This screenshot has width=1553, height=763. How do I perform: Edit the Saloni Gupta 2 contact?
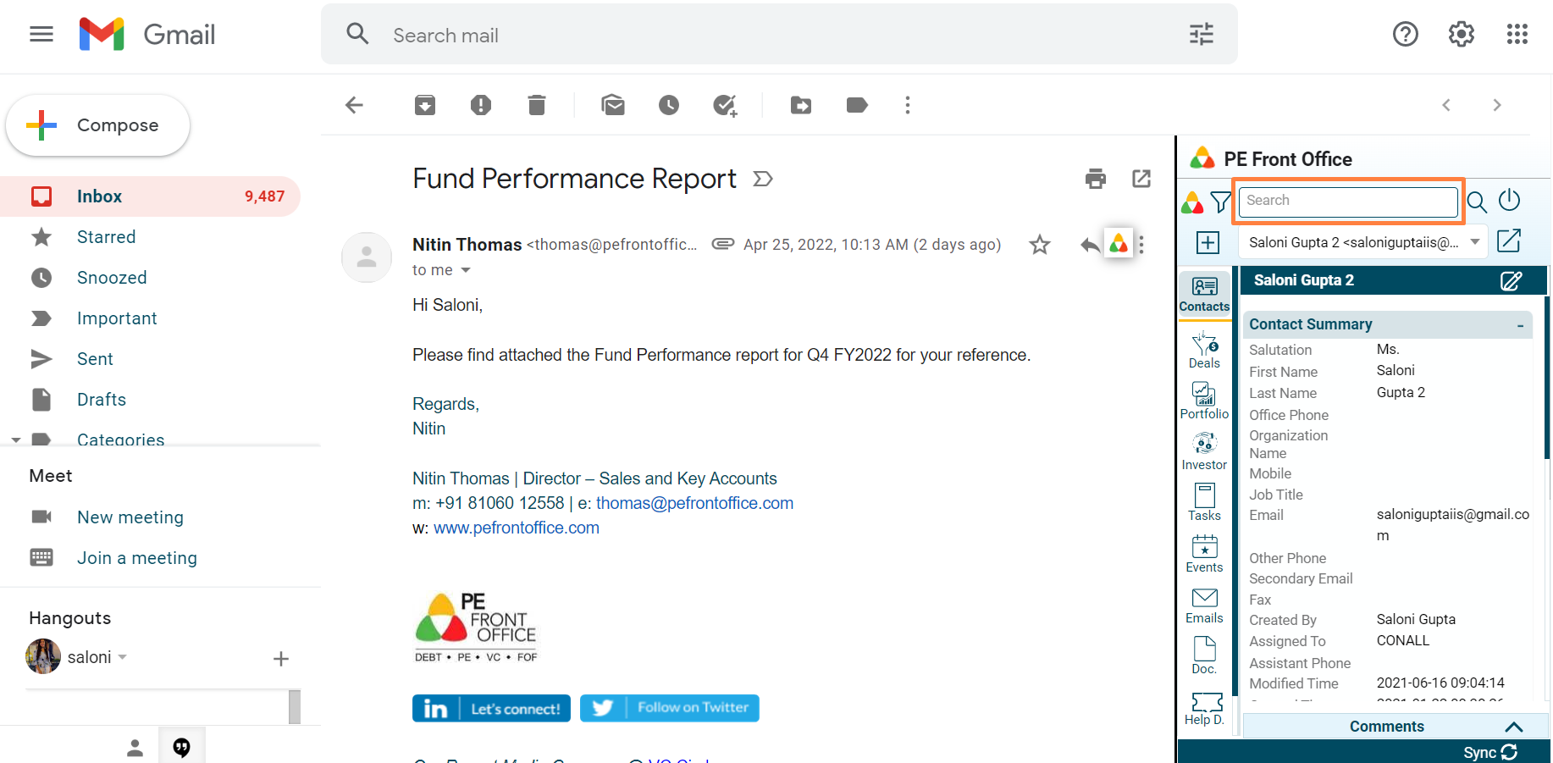(x=1511, y=281)
